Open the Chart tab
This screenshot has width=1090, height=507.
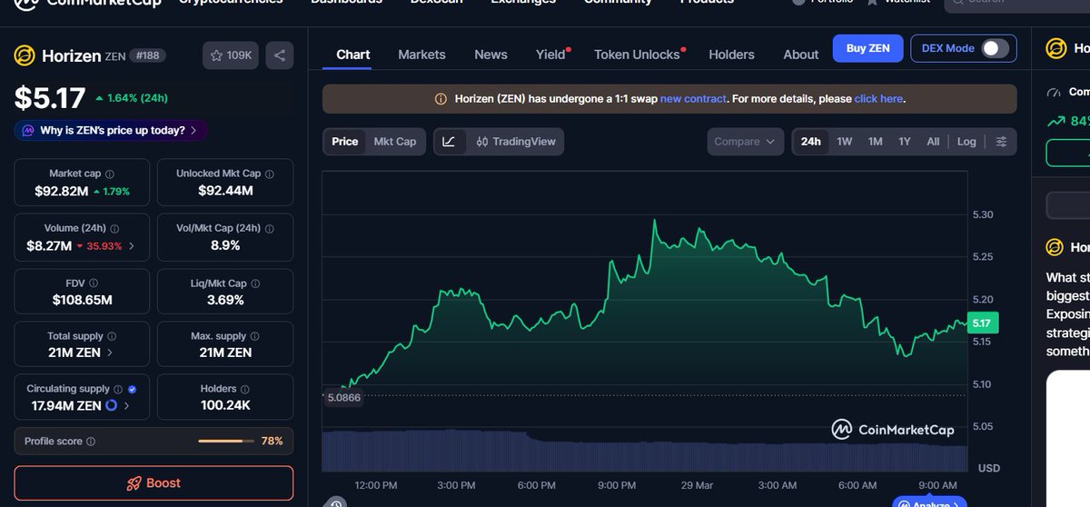point(353,55)
